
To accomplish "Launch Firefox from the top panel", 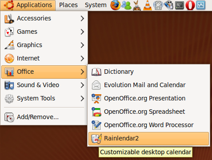I will pyautogui.click(x=115, y=5).
